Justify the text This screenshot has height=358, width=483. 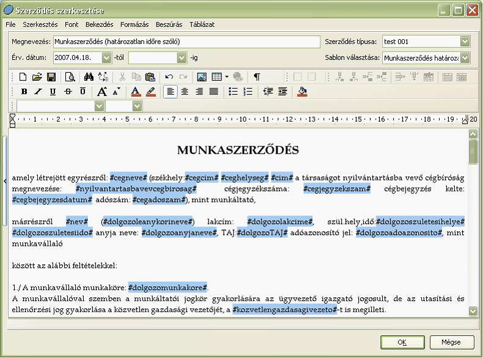click(214, 92)
